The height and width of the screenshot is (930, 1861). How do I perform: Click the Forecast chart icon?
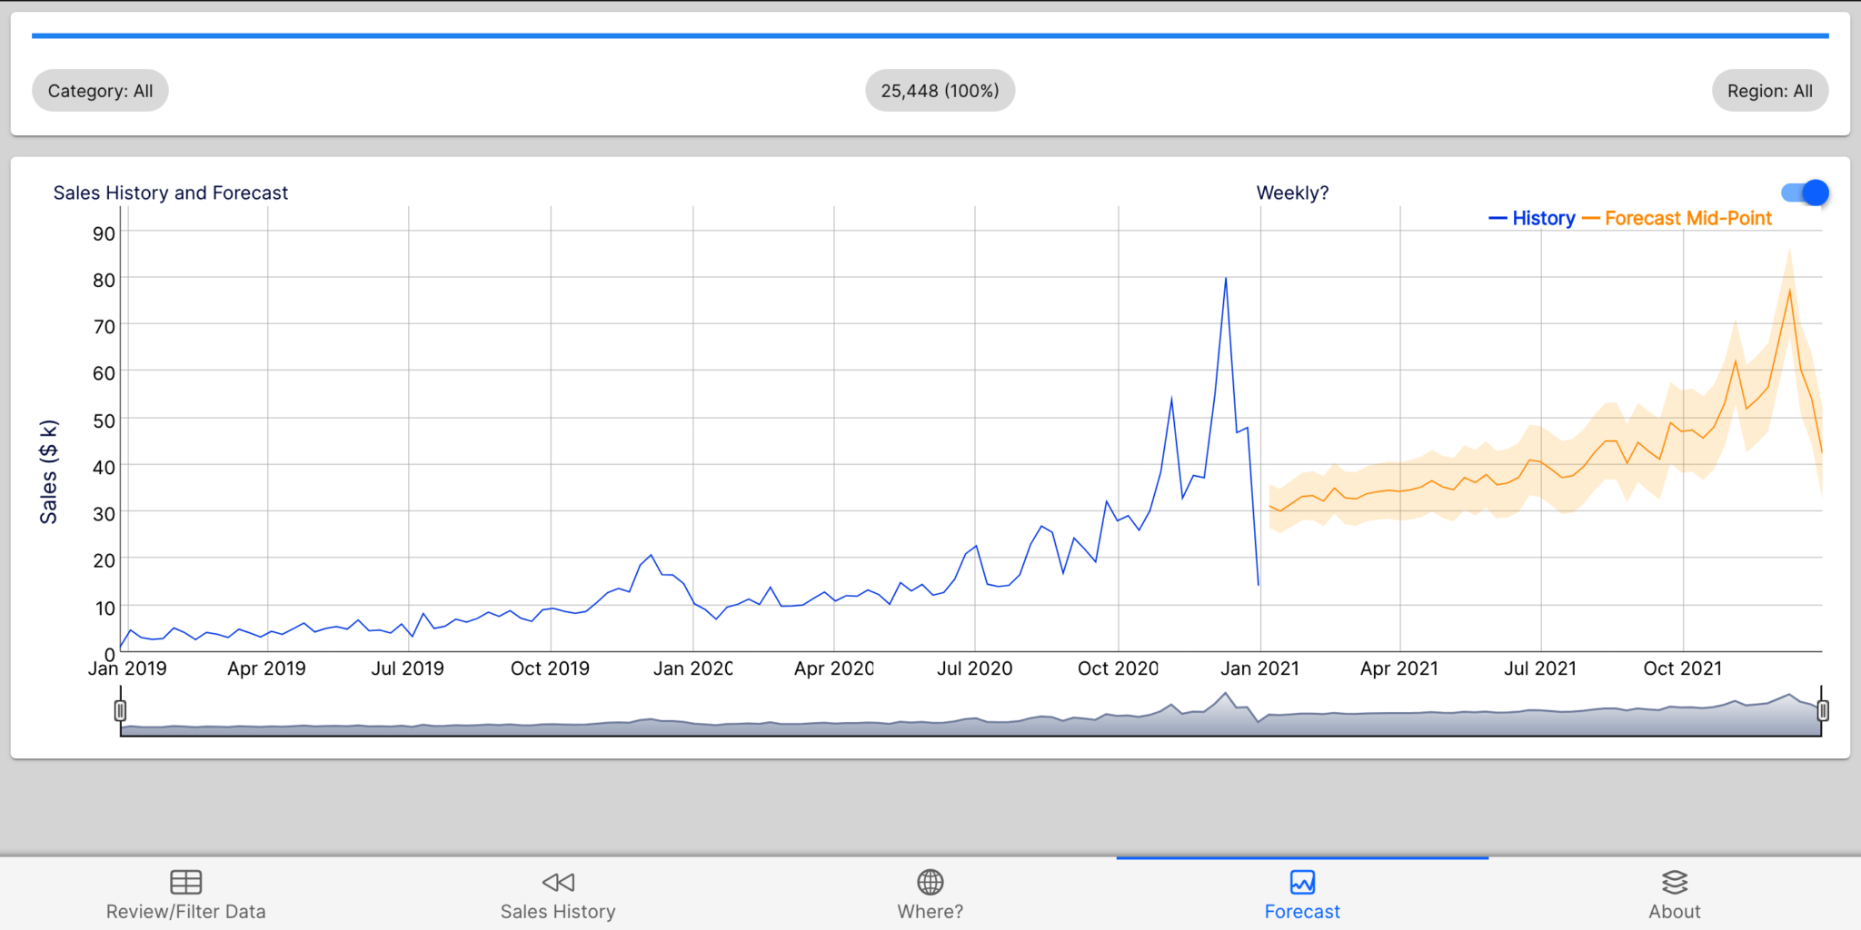coord(1302,882)
